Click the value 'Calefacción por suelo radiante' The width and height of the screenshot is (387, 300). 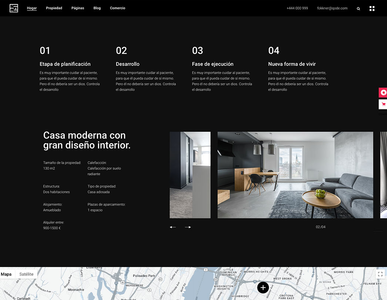tap(104, 171)
